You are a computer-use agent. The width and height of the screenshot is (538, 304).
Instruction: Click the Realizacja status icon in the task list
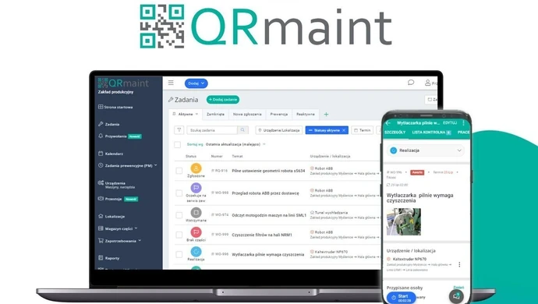pyautogui.click(x=196, y=252)
